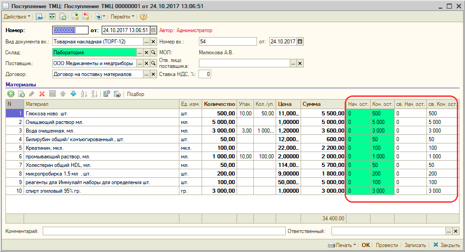Click the Комментарий input field

point(163,231)
